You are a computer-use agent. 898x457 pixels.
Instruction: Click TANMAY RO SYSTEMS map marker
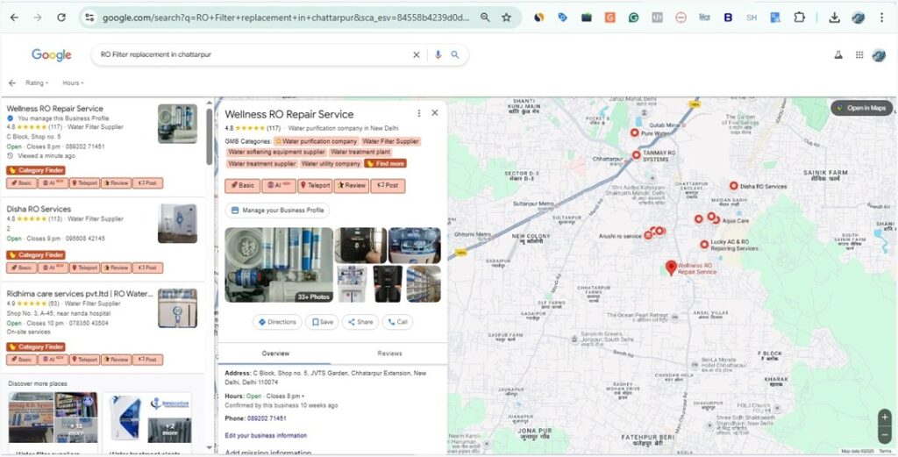(637, 155)
